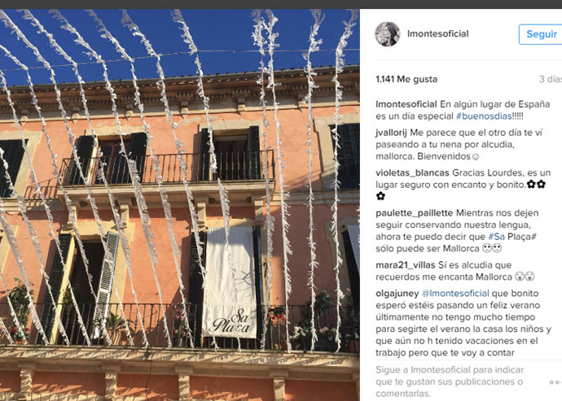Click the lmontesoficial profile avatar
Screen dimensions: 562x401
tap(388, 34)
